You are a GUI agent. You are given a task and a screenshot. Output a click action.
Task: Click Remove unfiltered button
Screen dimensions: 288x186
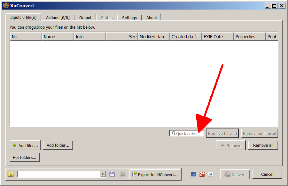pos(259,133)
